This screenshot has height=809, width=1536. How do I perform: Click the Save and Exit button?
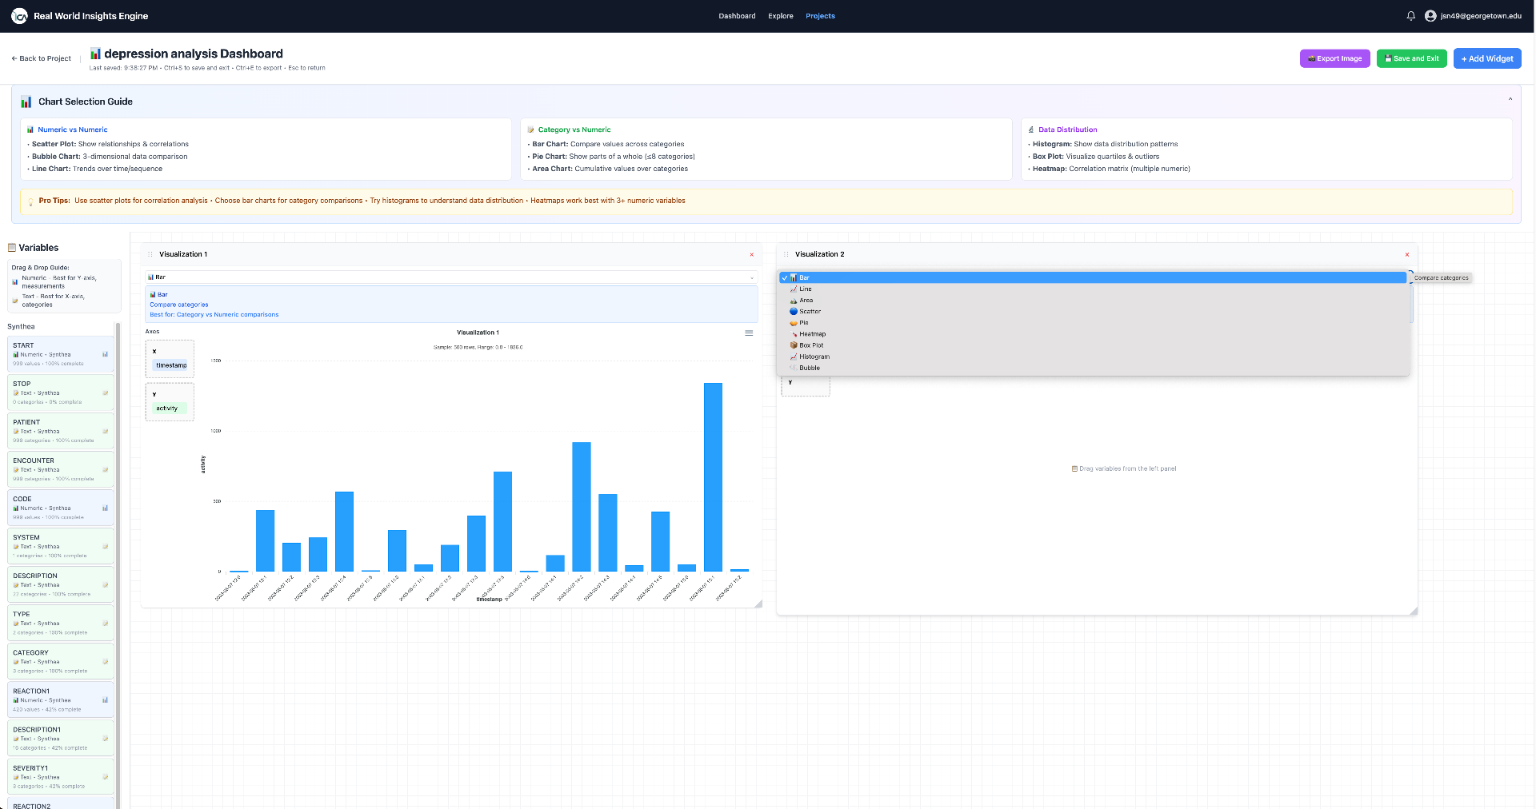point(1411,58)
